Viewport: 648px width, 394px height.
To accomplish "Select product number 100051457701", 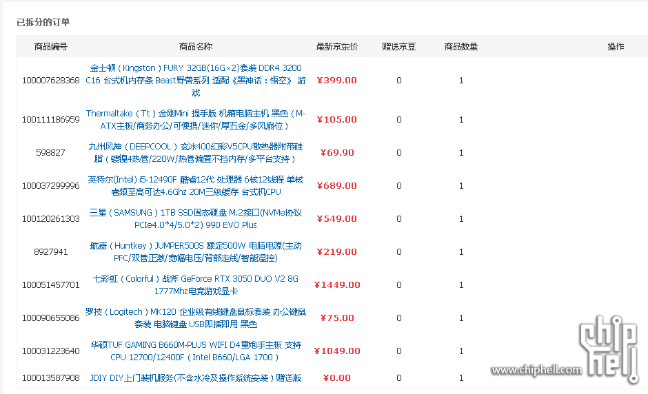I will [50, 284].
